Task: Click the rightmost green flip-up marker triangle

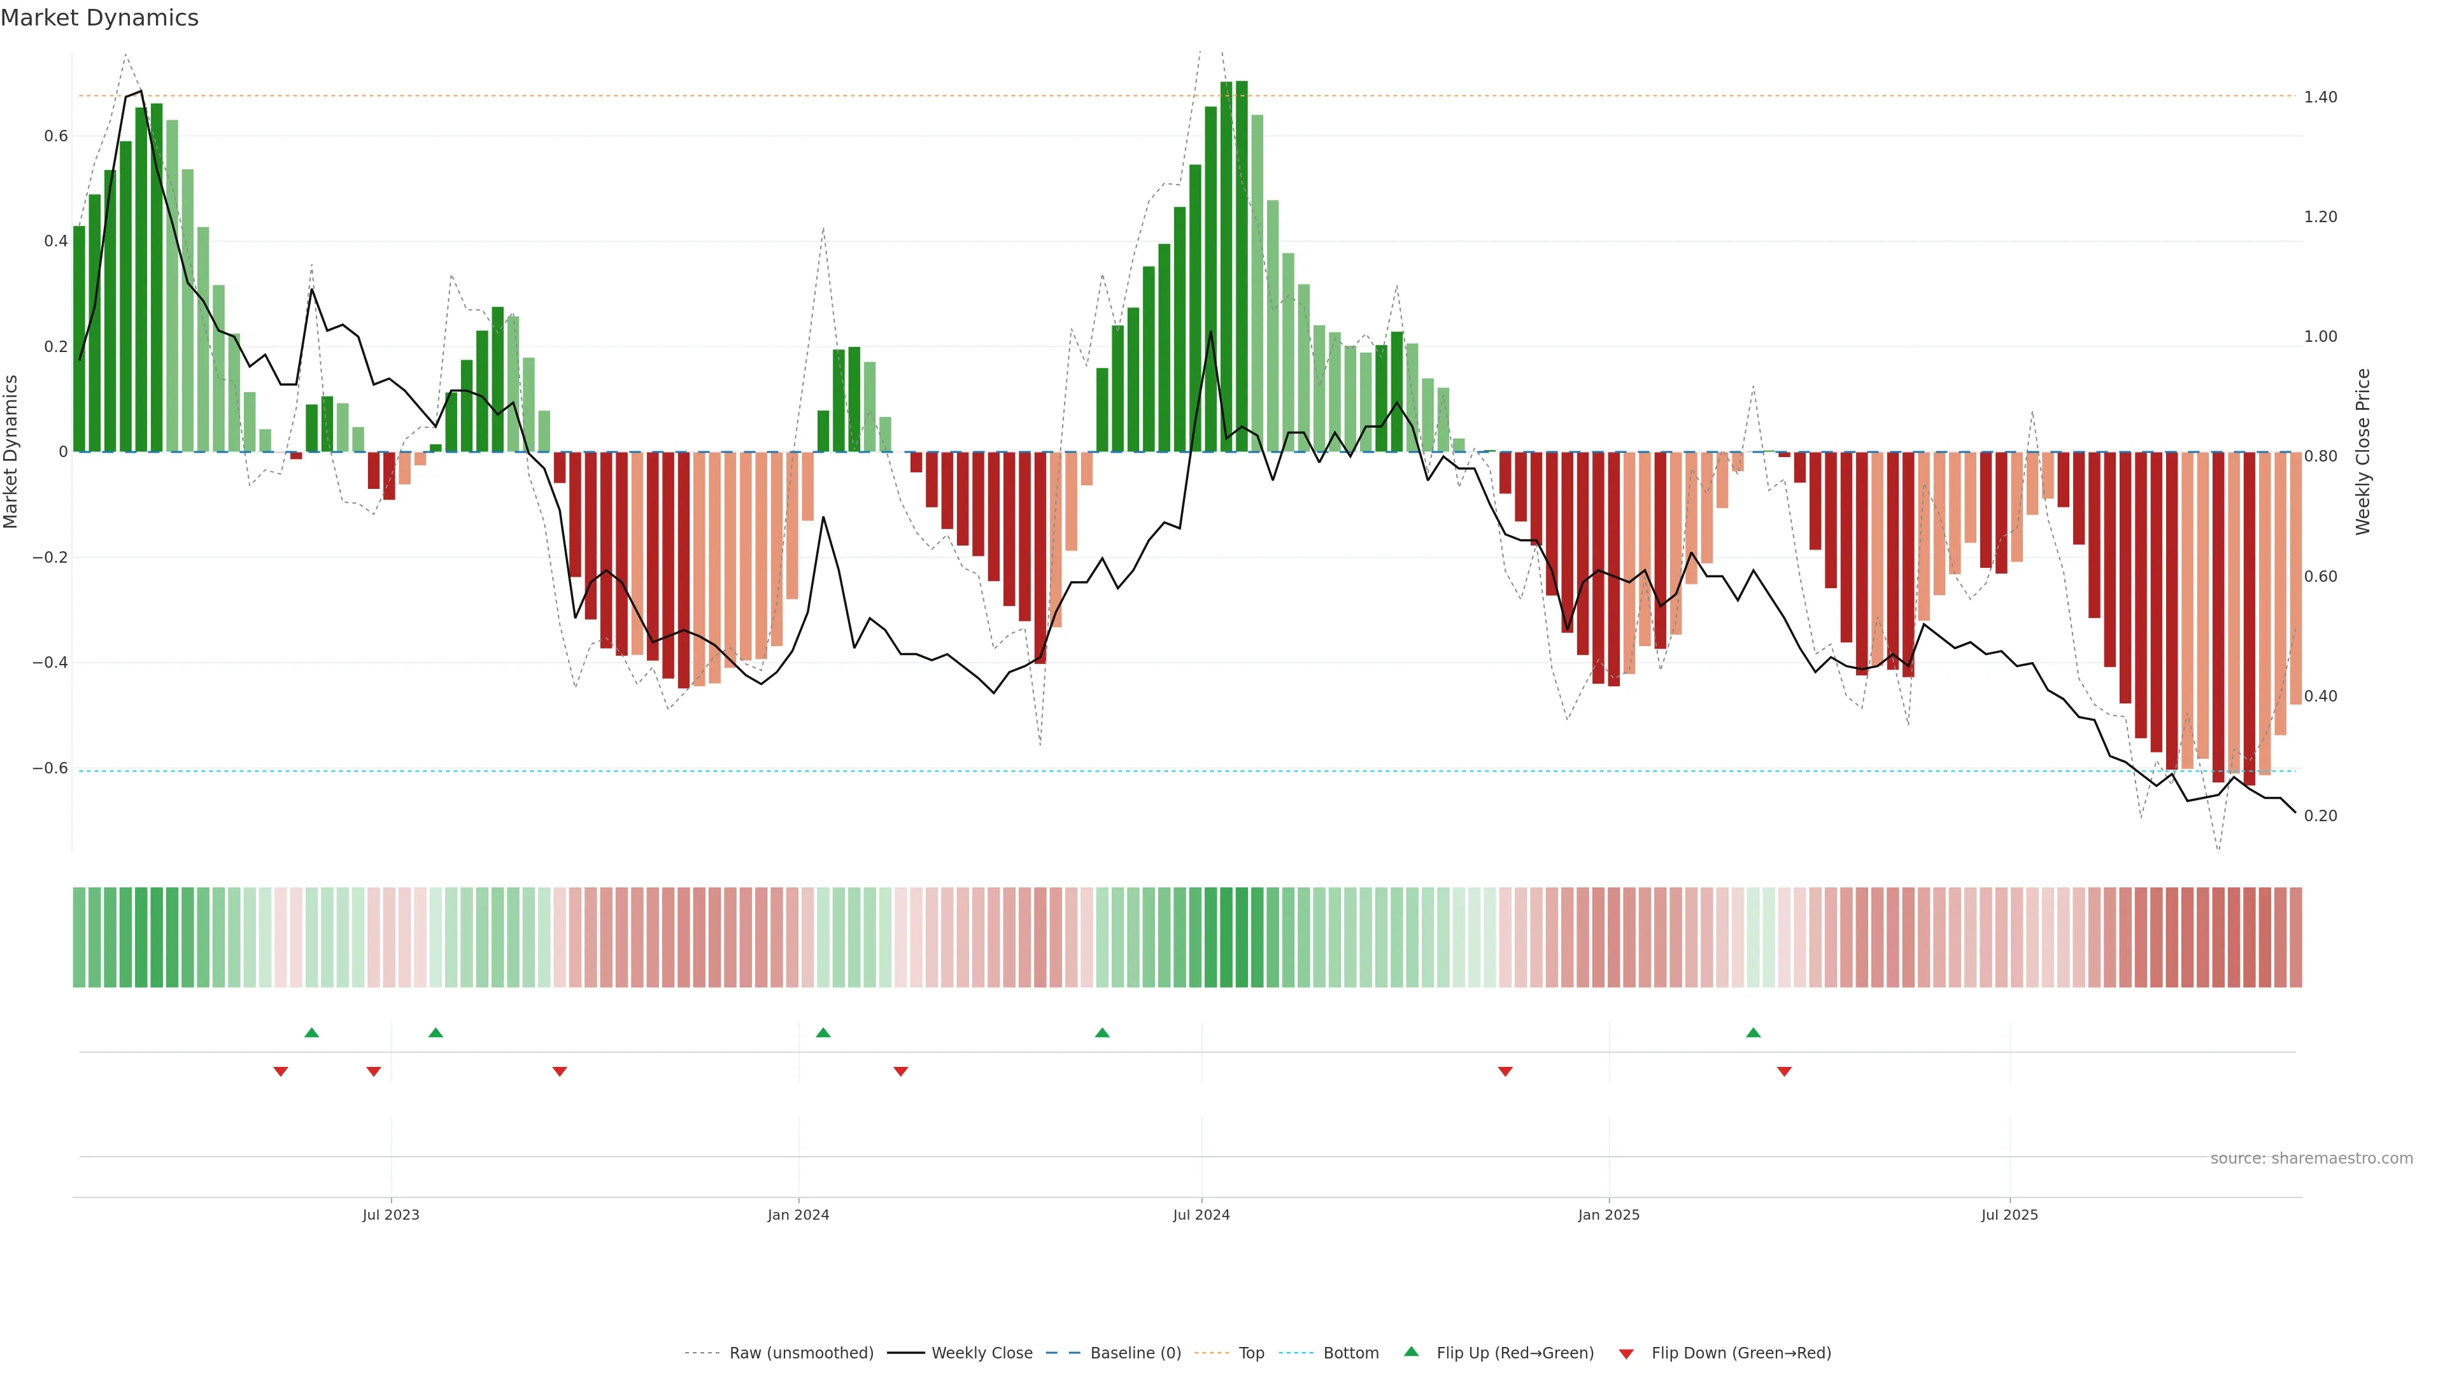Action: [1753, 1033]
